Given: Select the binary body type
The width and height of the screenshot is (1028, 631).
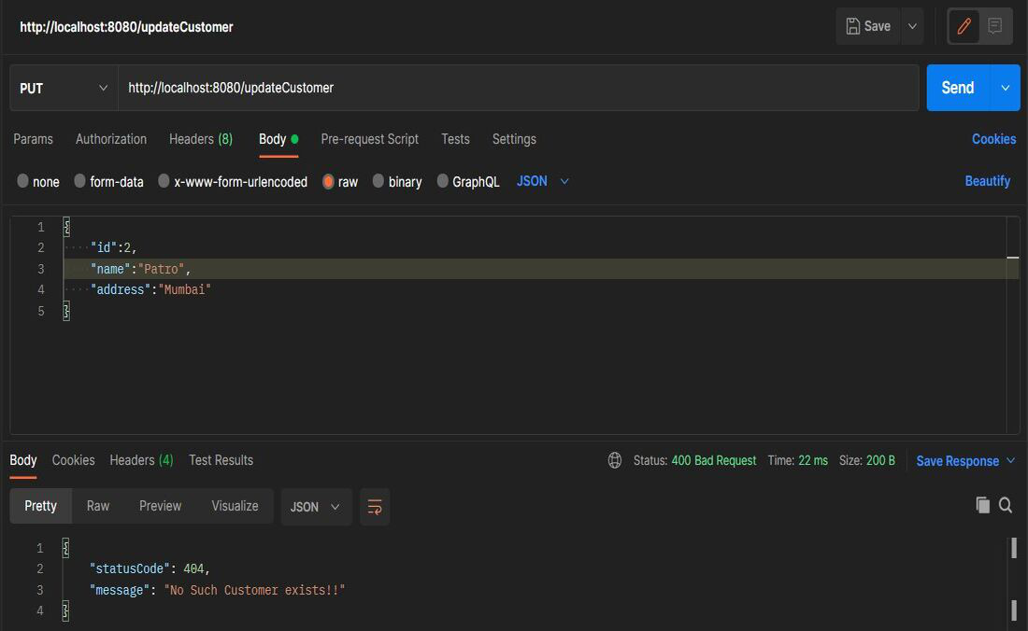Looking at the screenshot, I should click(x=397, y=181).
